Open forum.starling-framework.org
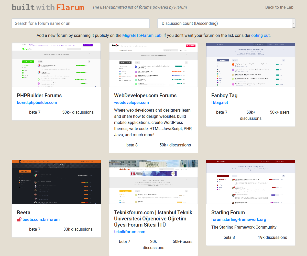Screen dimensions: 307x256 [239, 219]
